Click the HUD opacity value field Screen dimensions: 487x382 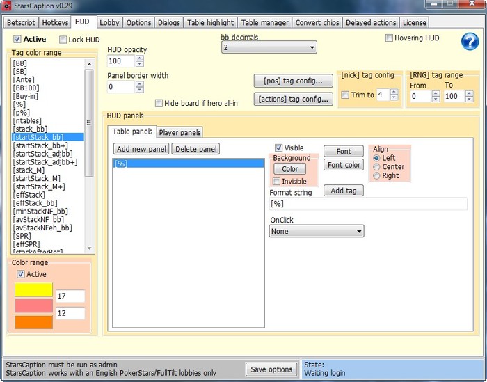pos(121,61)
